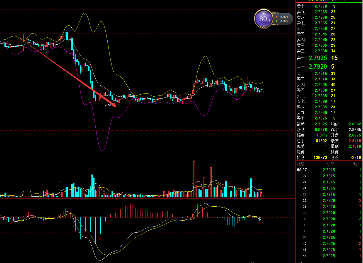The height and width of the screenshot is (263, 363).
Task: Click the 最低 low price 2.7810
Action: [355, 146]
